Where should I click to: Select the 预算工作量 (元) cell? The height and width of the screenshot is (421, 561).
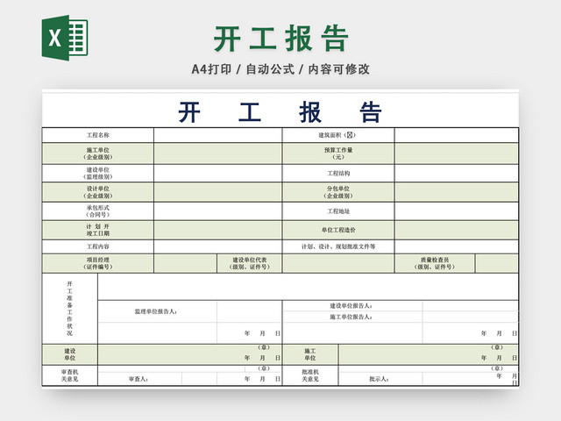(338, 153)
